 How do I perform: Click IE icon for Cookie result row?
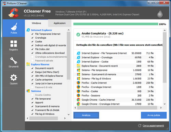tap(78, 62)
